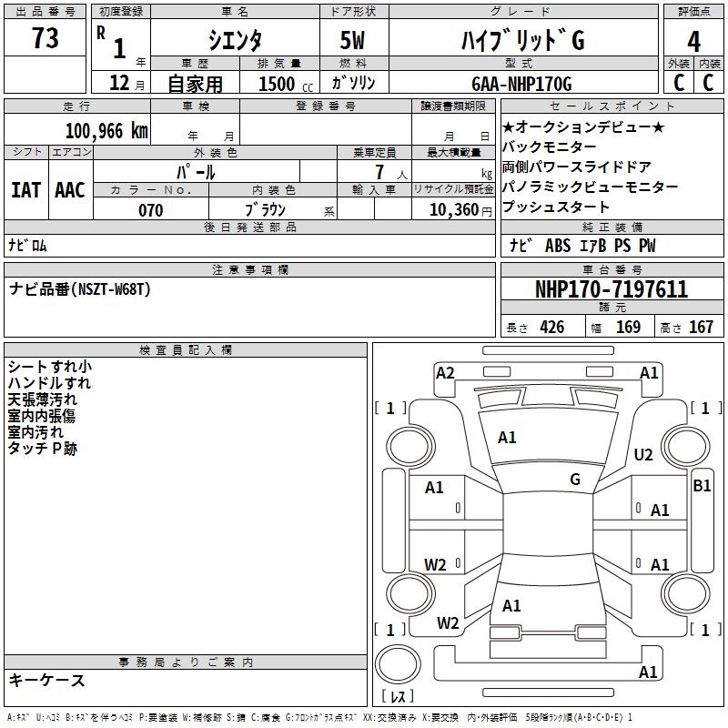The width and height of the screenshot is (728, 728).
Task: Click the G windshield mark on diagram
Action: [574, 480]
